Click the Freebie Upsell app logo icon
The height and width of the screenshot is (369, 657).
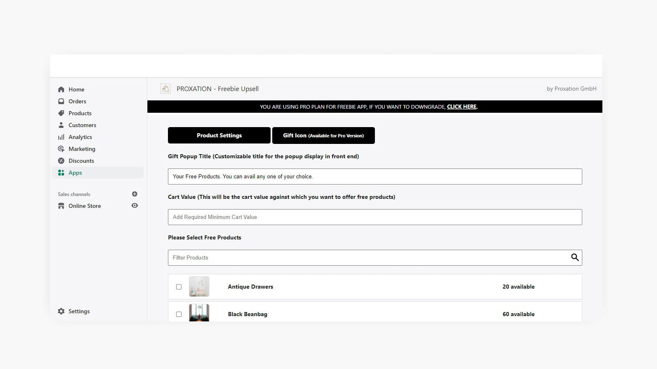(165, 89)
